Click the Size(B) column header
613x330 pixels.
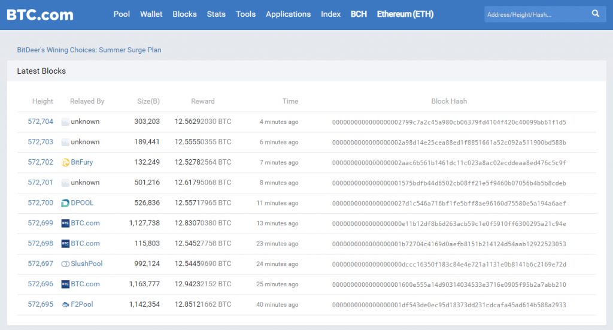pyautogui.click(x=148, y=101)
